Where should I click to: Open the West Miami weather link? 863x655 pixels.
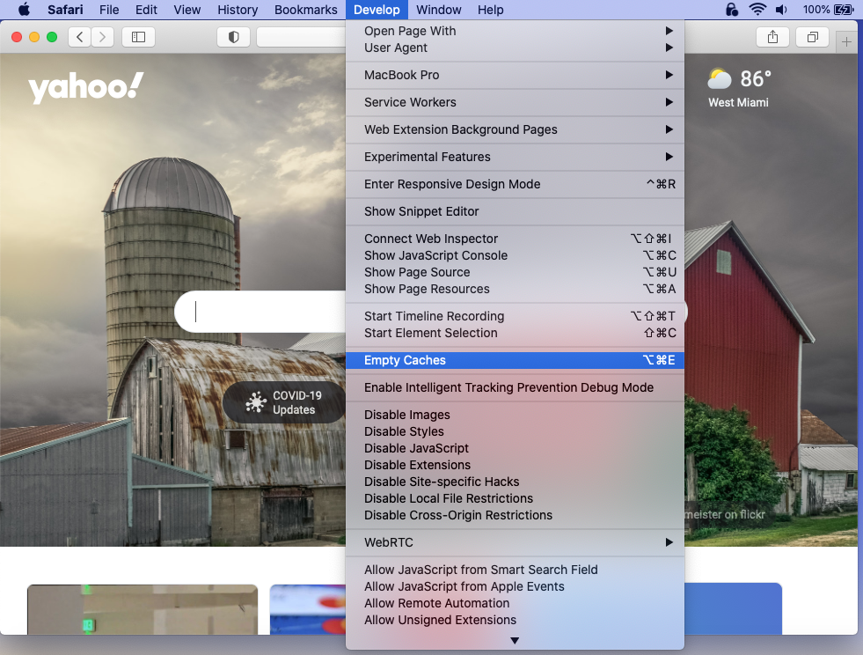point(738,102)
